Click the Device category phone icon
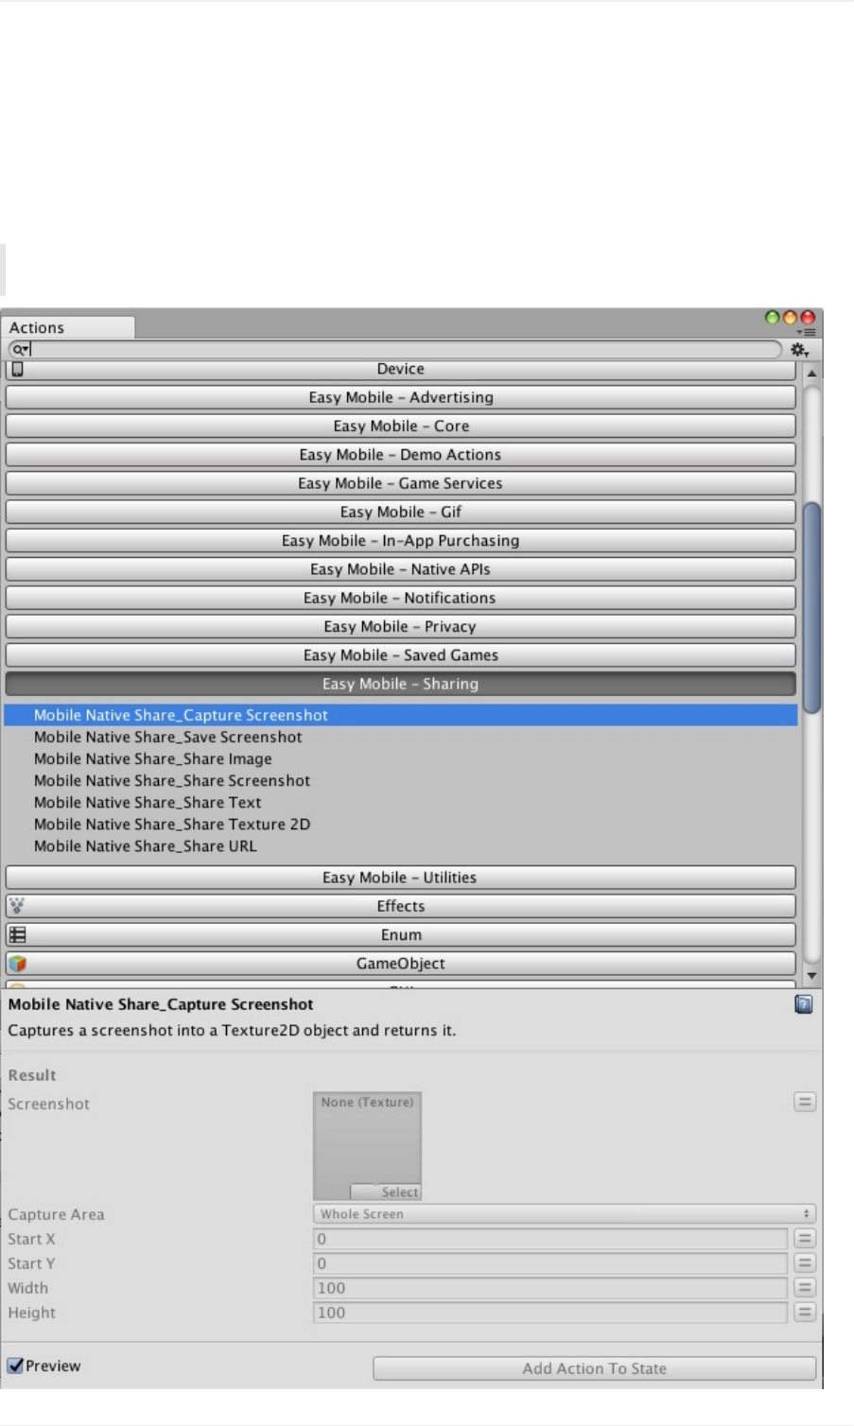 coord(17,369)
